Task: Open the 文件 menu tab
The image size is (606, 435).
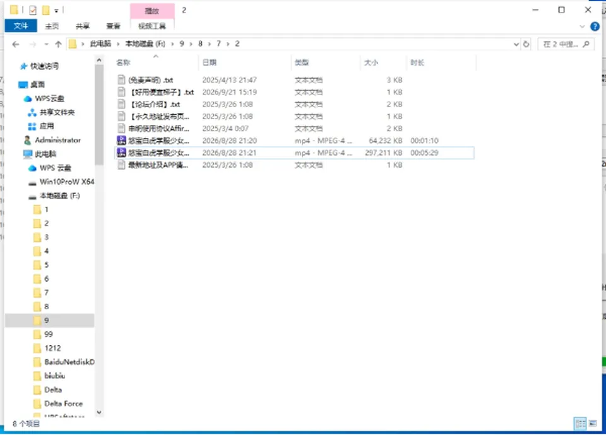Action: tap(21, 26)
